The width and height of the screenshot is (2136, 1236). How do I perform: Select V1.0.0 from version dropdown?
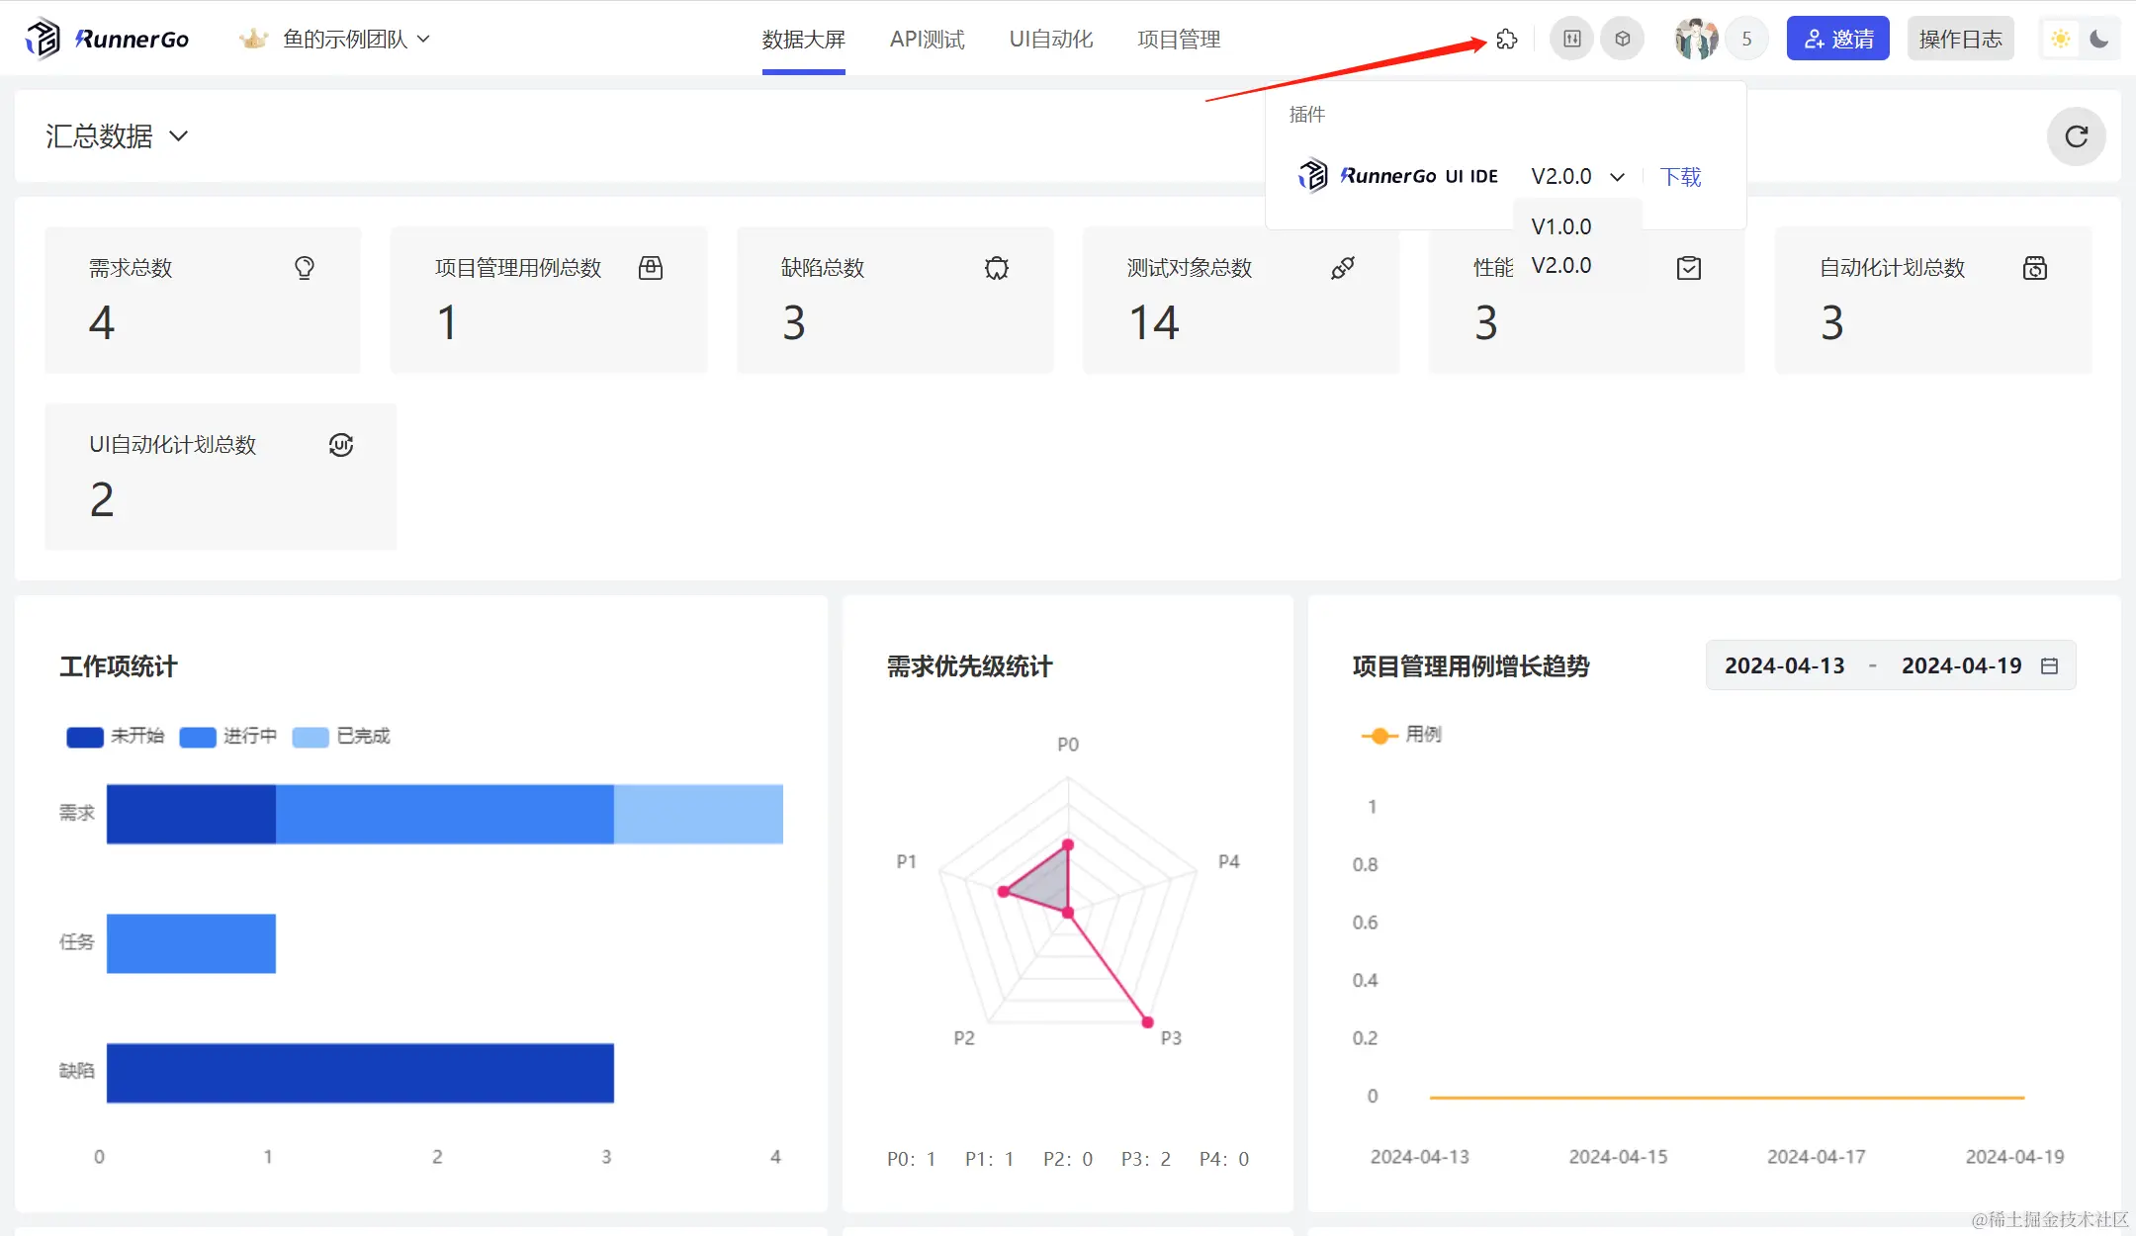pos(1561,226)
